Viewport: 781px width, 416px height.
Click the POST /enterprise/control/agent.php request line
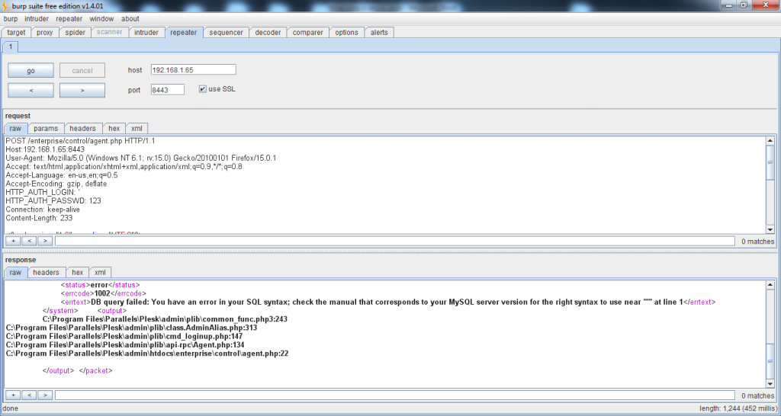pos(80,141)
